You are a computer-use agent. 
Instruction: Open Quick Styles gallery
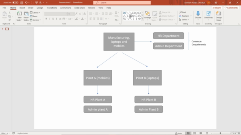(155, 16)
